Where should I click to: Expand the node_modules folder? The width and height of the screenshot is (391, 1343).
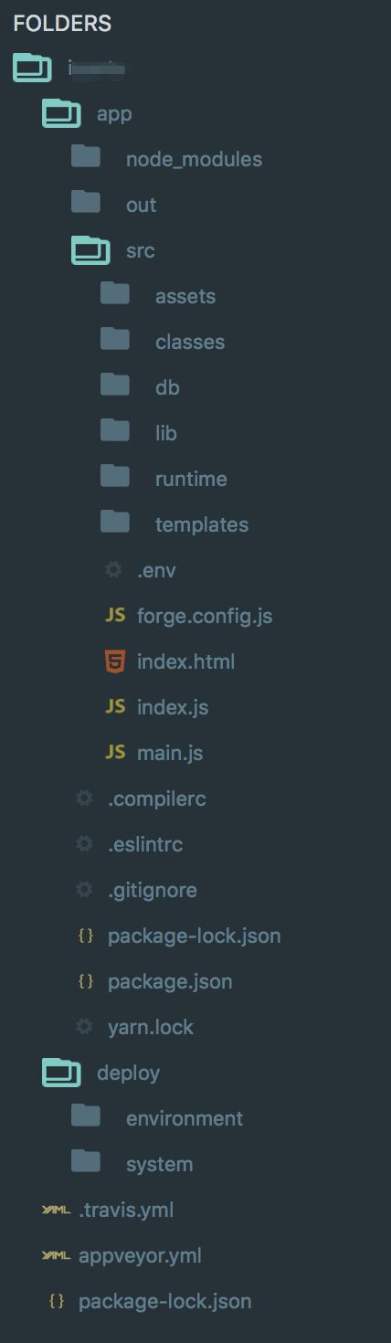(194, 159)
